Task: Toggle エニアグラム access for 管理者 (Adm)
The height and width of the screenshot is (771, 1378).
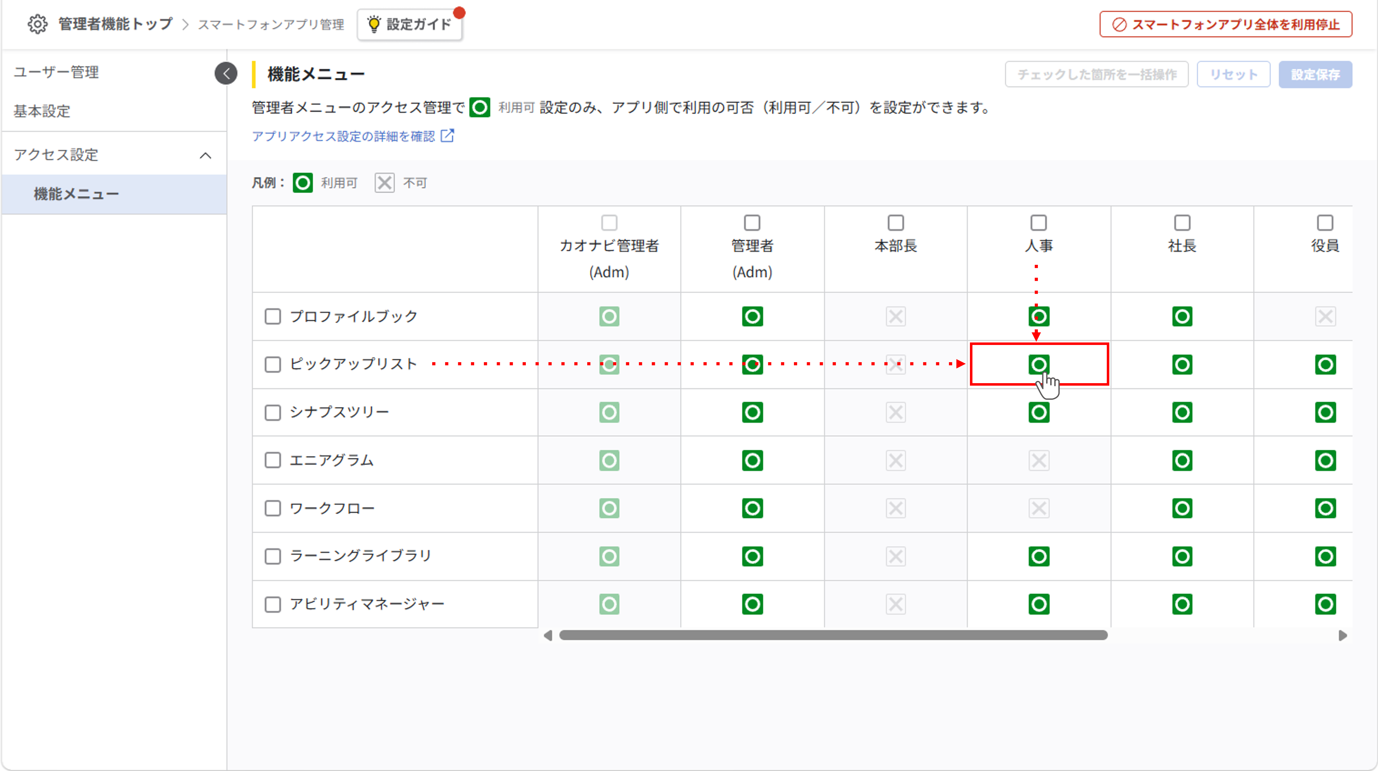Action: 752,460
